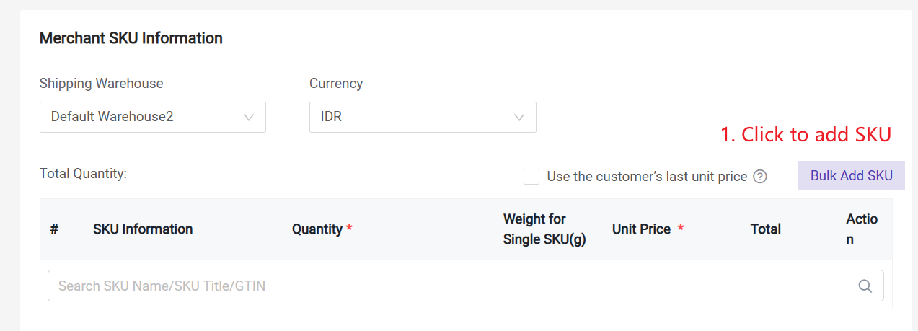Image resolution: width=918 pixels, height=331 pixels.
Task: Click the red Click to add SKU annotation
Action: [x=806, y=134]
